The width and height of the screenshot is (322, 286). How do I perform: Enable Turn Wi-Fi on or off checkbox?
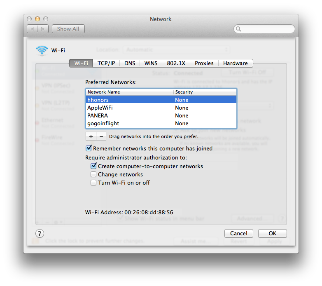tap(93, 183)
